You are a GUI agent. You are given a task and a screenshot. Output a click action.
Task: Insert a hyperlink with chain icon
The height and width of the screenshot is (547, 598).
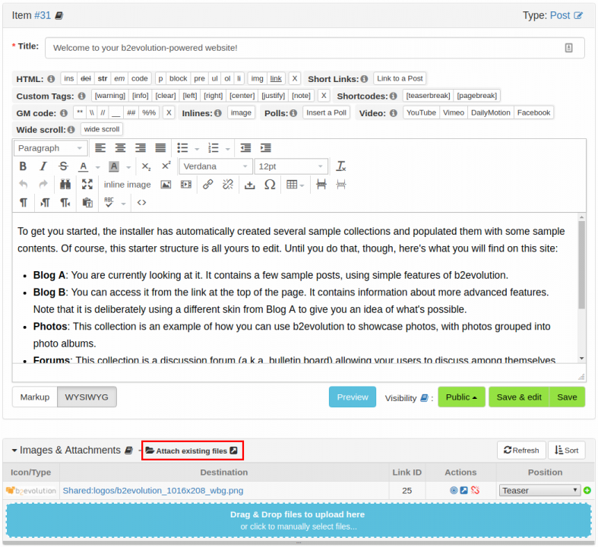click(208, 185)
